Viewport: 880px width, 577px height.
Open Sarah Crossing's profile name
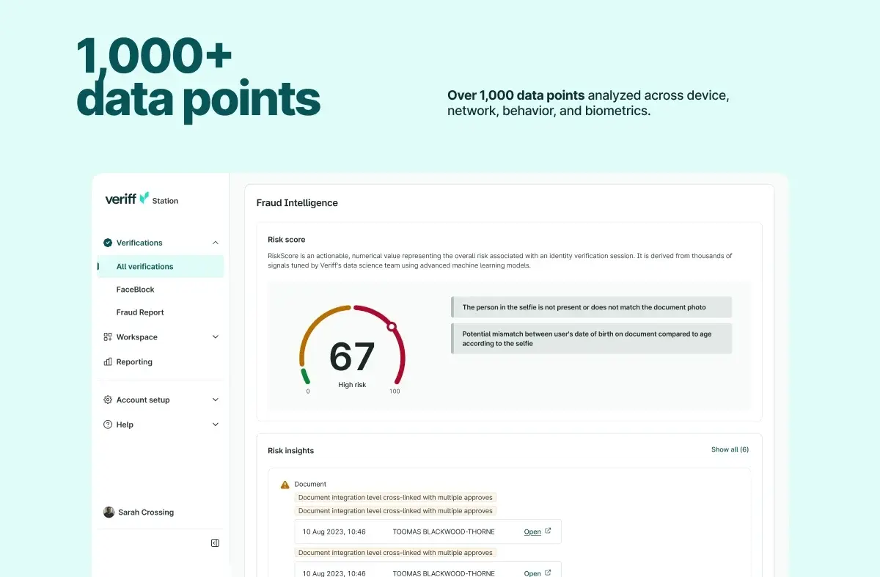click(146, 512)
